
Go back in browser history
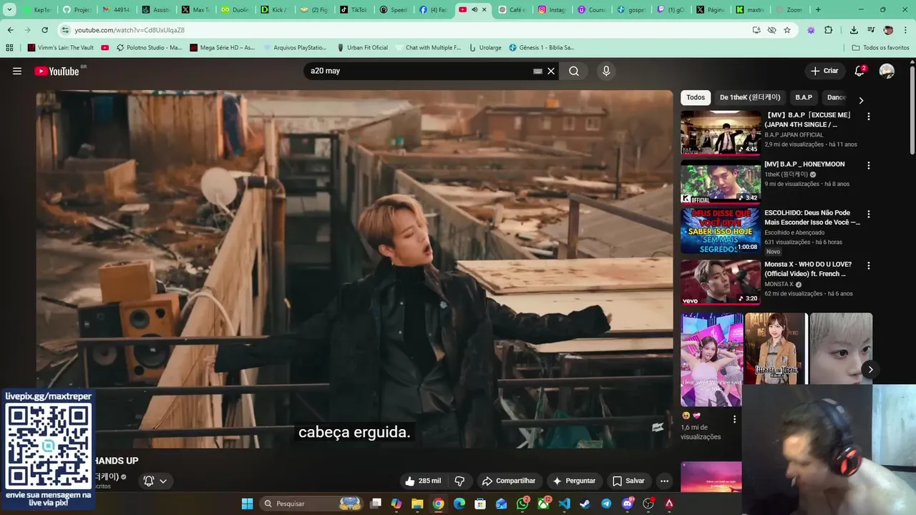[x=10, y=30]
